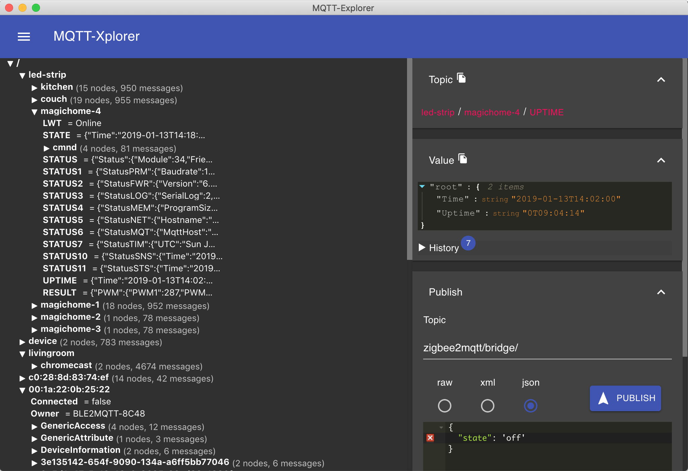
Task: Click the MQTT-Xplorer title text
Action: (x=96, y=36)
